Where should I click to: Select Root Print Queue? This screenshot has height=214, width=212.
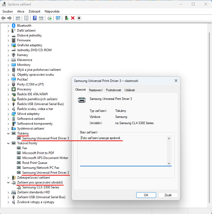click(x=35, y=163)
